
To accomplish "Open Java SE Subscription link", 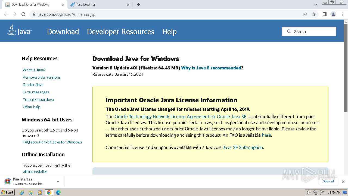I will 243,147.
